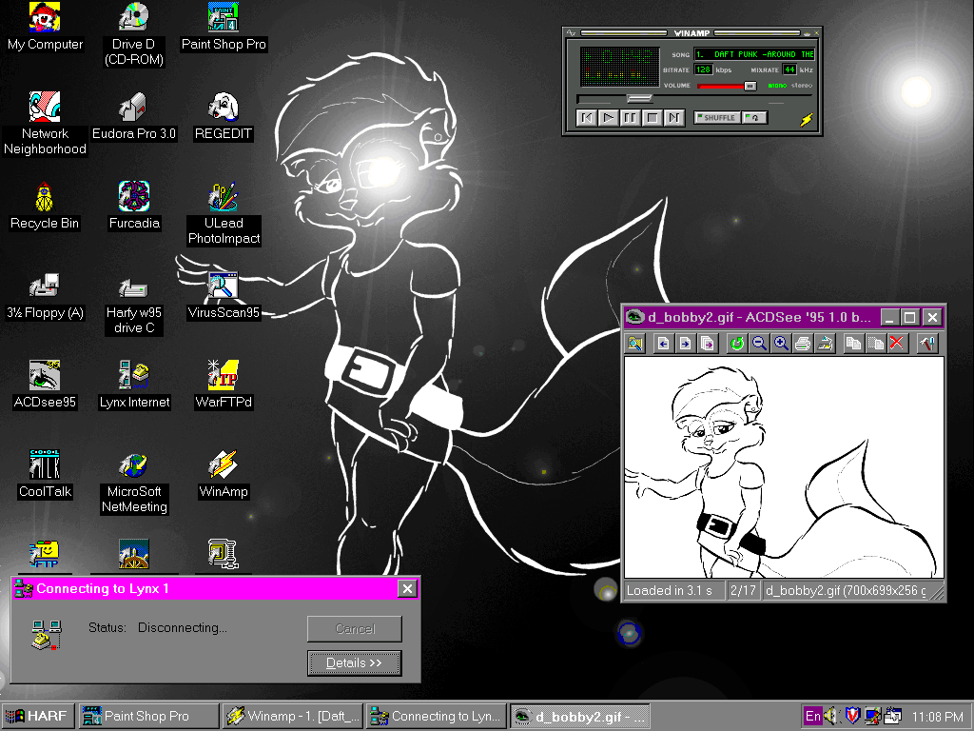Click the Winamp lightning bolt icon

tap(807, 119)
